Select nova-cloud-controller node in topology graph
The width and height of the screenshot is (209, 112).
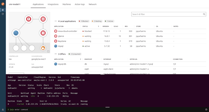[x=43, y=33]
